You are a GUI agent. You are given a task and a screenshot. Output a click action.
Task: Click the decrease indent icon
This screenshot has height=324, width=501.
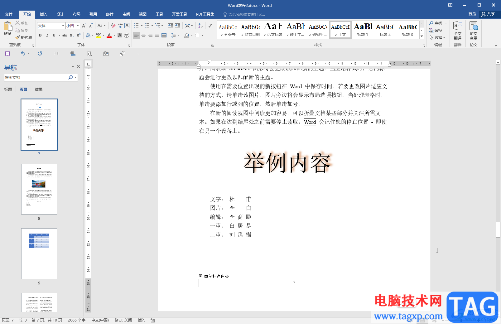click(x=171, y=26)
